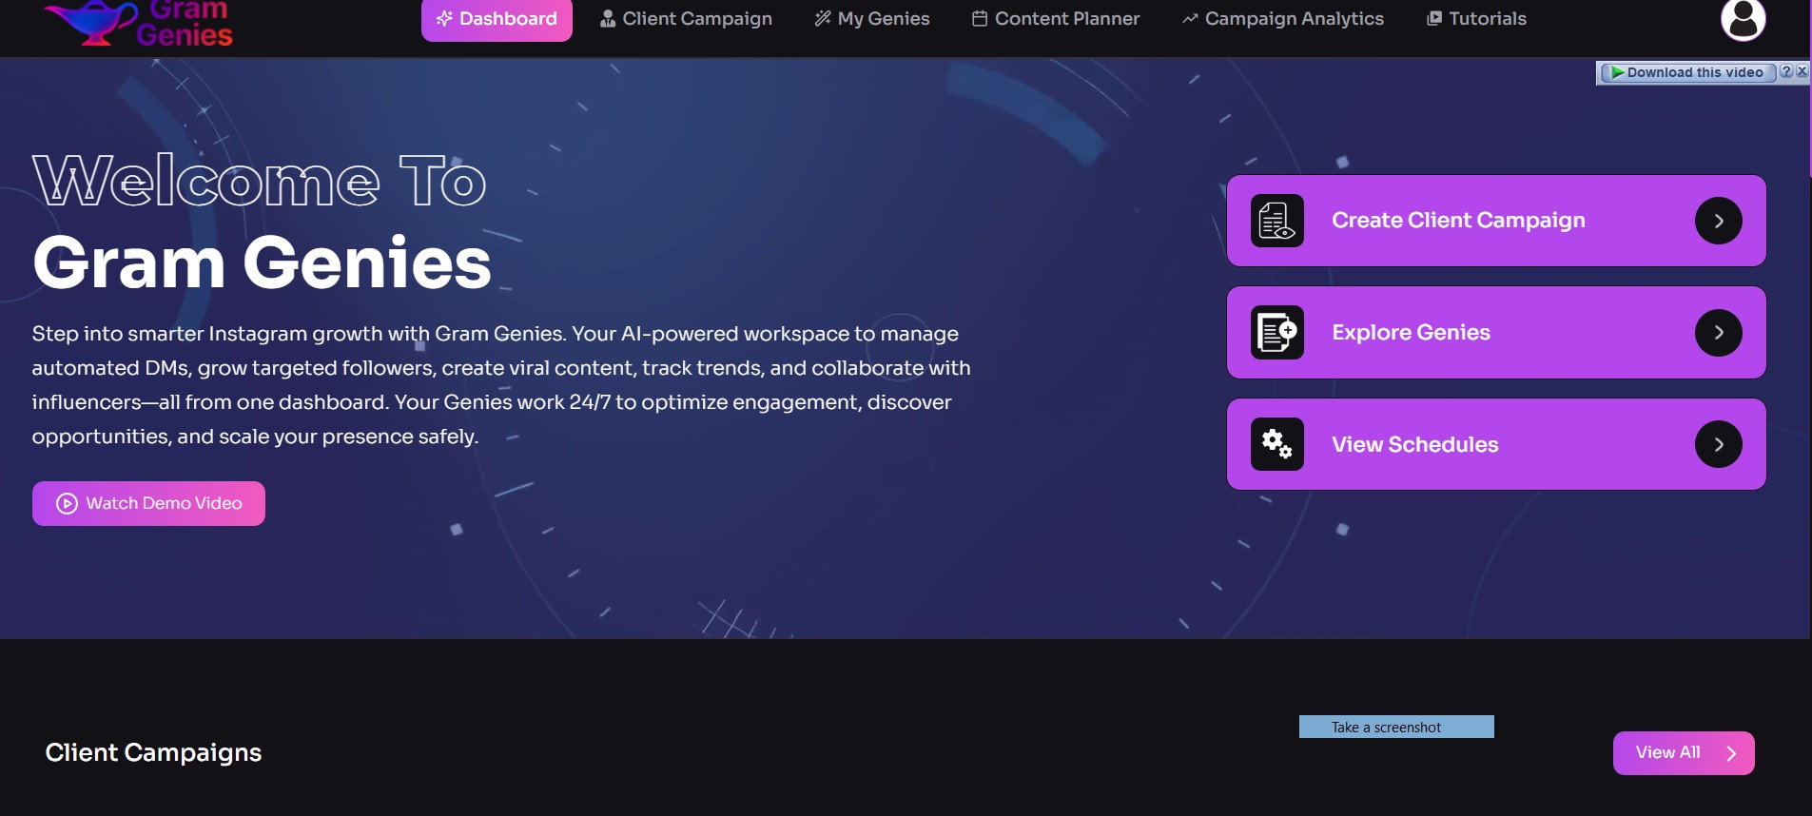Close the download video overlay
Screen dimensions: 1812x816
point(1802,71)
